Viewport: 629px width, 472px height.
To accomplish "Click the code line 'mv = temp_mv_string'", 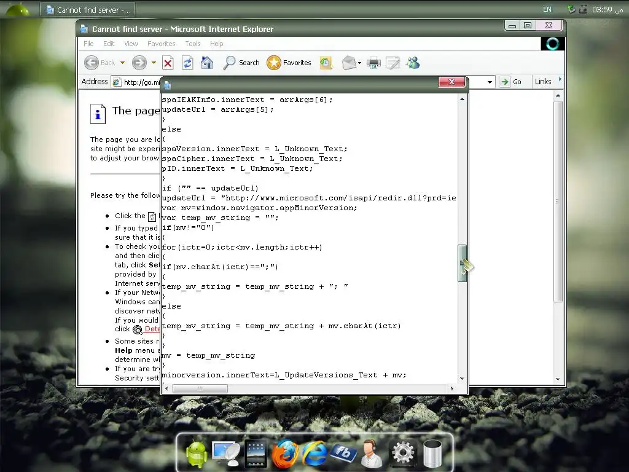I will [x=208, y=356].
